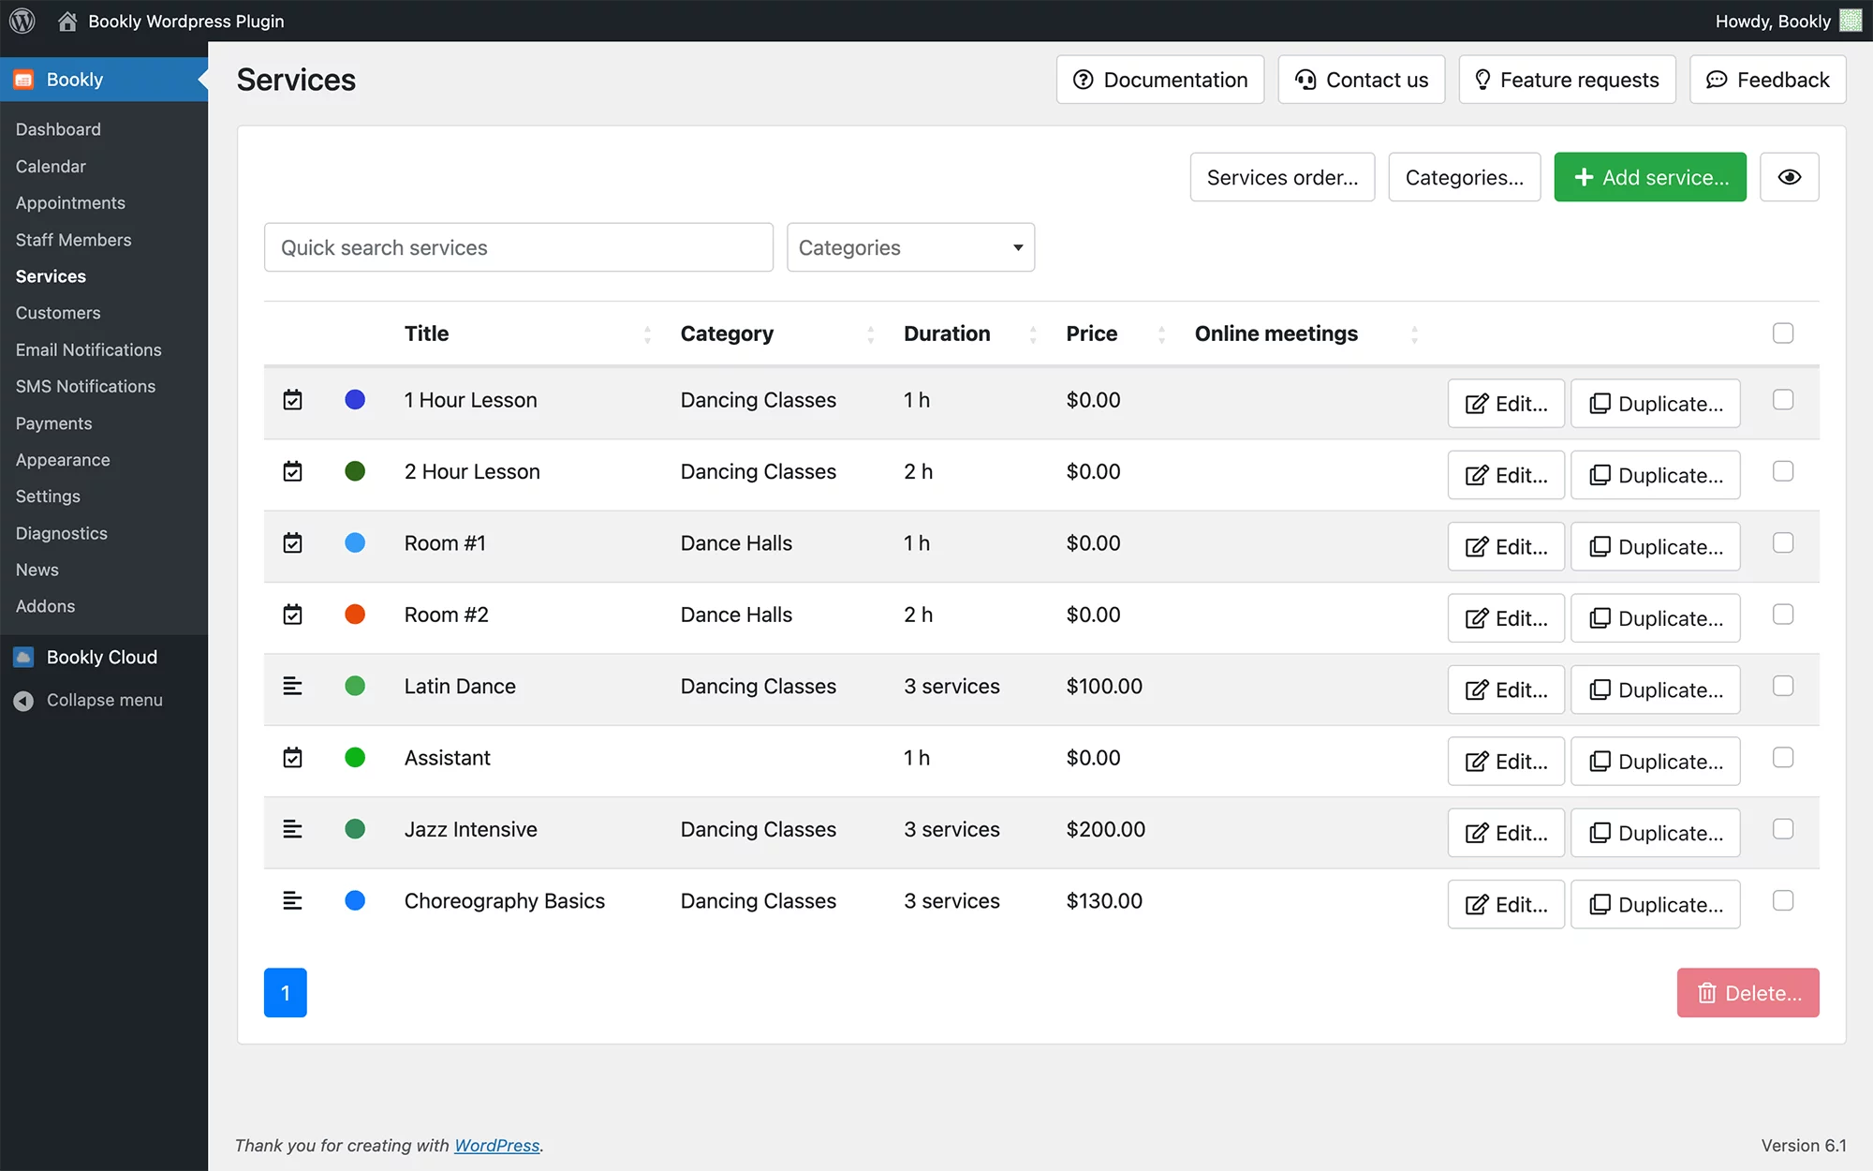Screen dimensions: 1873x1171
Task: Open Feature requests
Action: [1567, 80]
